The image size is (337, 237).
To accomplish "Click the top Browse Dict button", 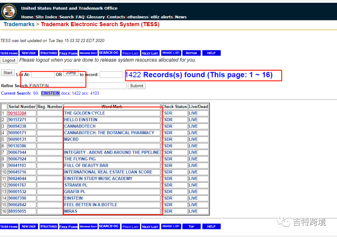I will tap(88, 53).
